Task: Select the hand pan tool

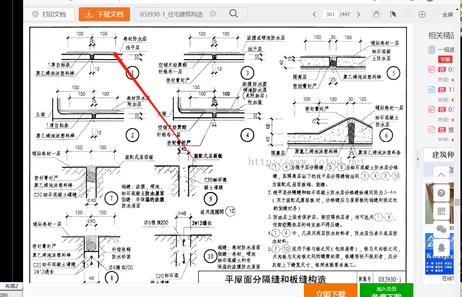Action: coord(376,14)
